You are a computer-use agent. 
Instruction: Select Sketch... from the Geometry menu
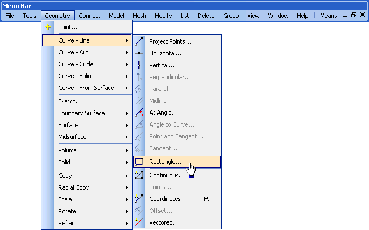pos(70,101)
